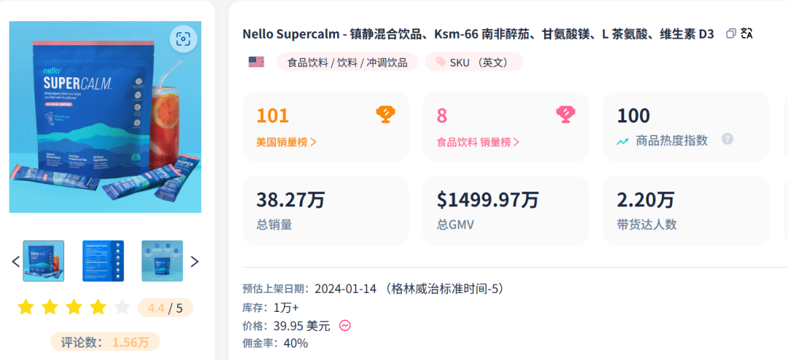This screenshot has height=360, width=788.
Task: Show next thumbnails with right arrow
Action: [195, 261]
